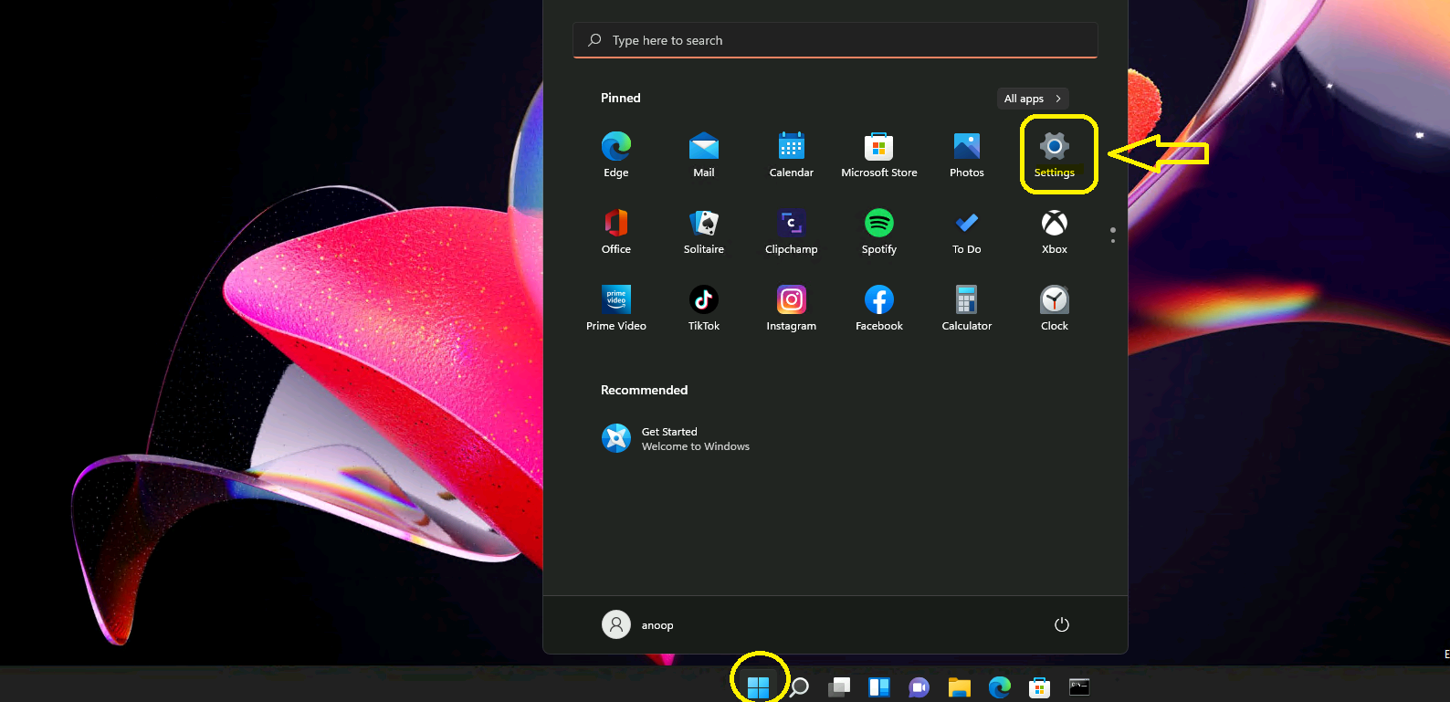Open the terminal app on taskbar
The image size is (1450, 702).
[1080, 687]
